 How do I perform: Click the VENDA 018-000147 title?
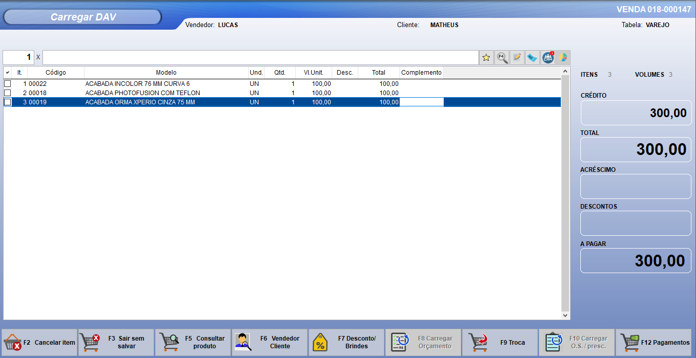[654, 9]
